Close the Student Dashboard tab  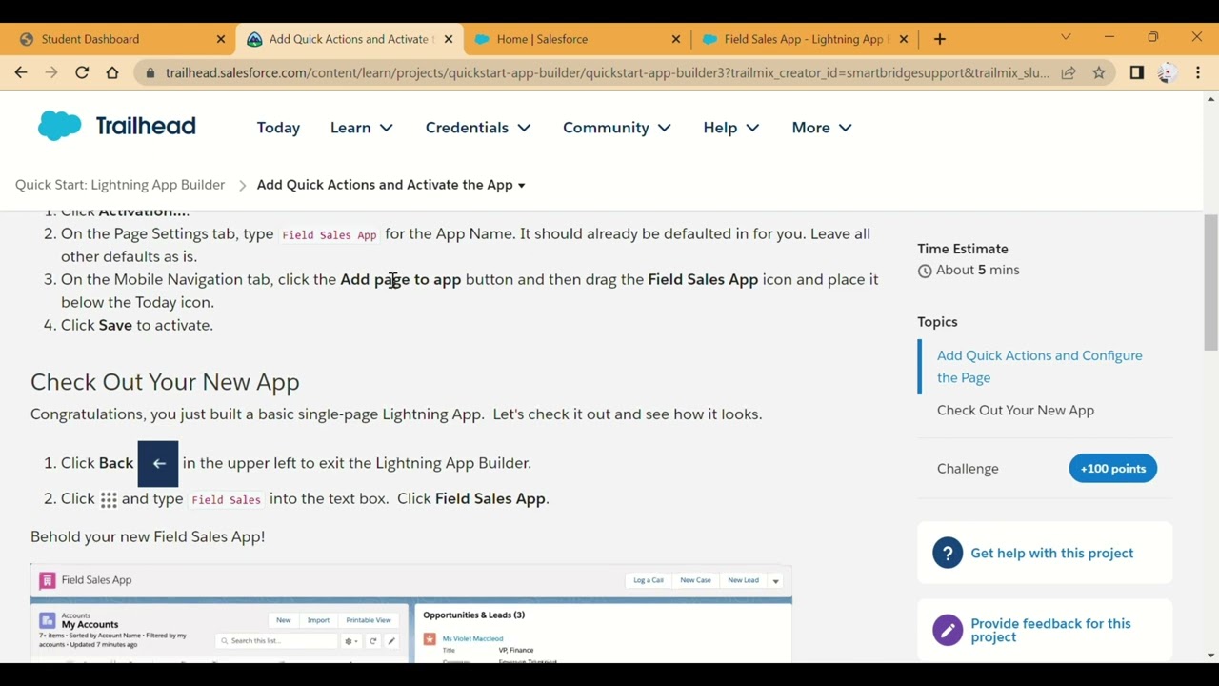click(221, 39)
